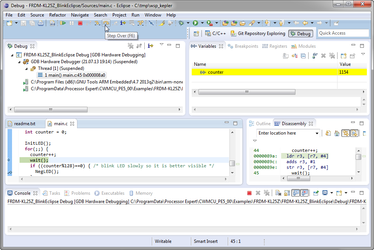Switch to the Memory tab

pyautogui.click(x=141, y=193)
